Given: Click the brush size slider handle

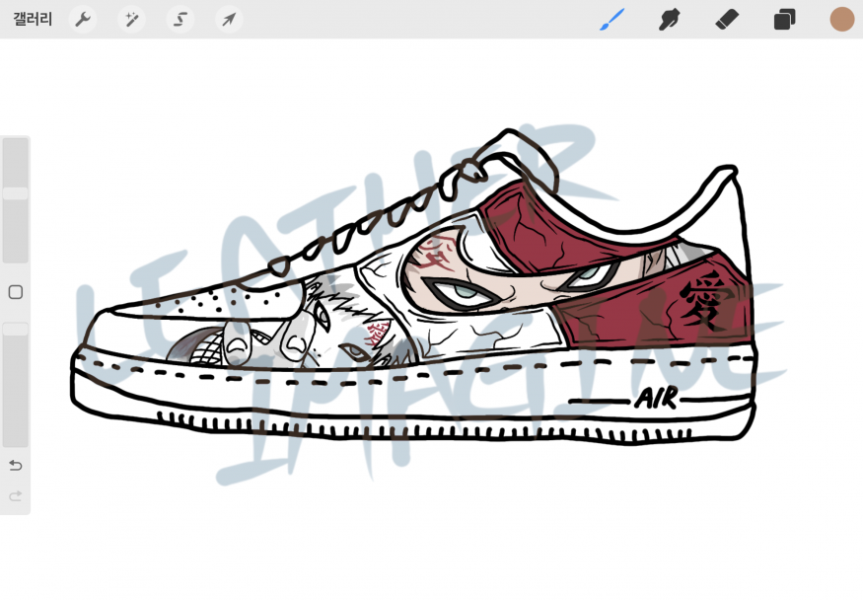Looking at the screenshot, I should pyautogui.click(x=15, y=193).
